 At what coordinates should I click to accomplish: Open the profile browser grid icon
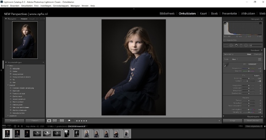tap(260, 59)
